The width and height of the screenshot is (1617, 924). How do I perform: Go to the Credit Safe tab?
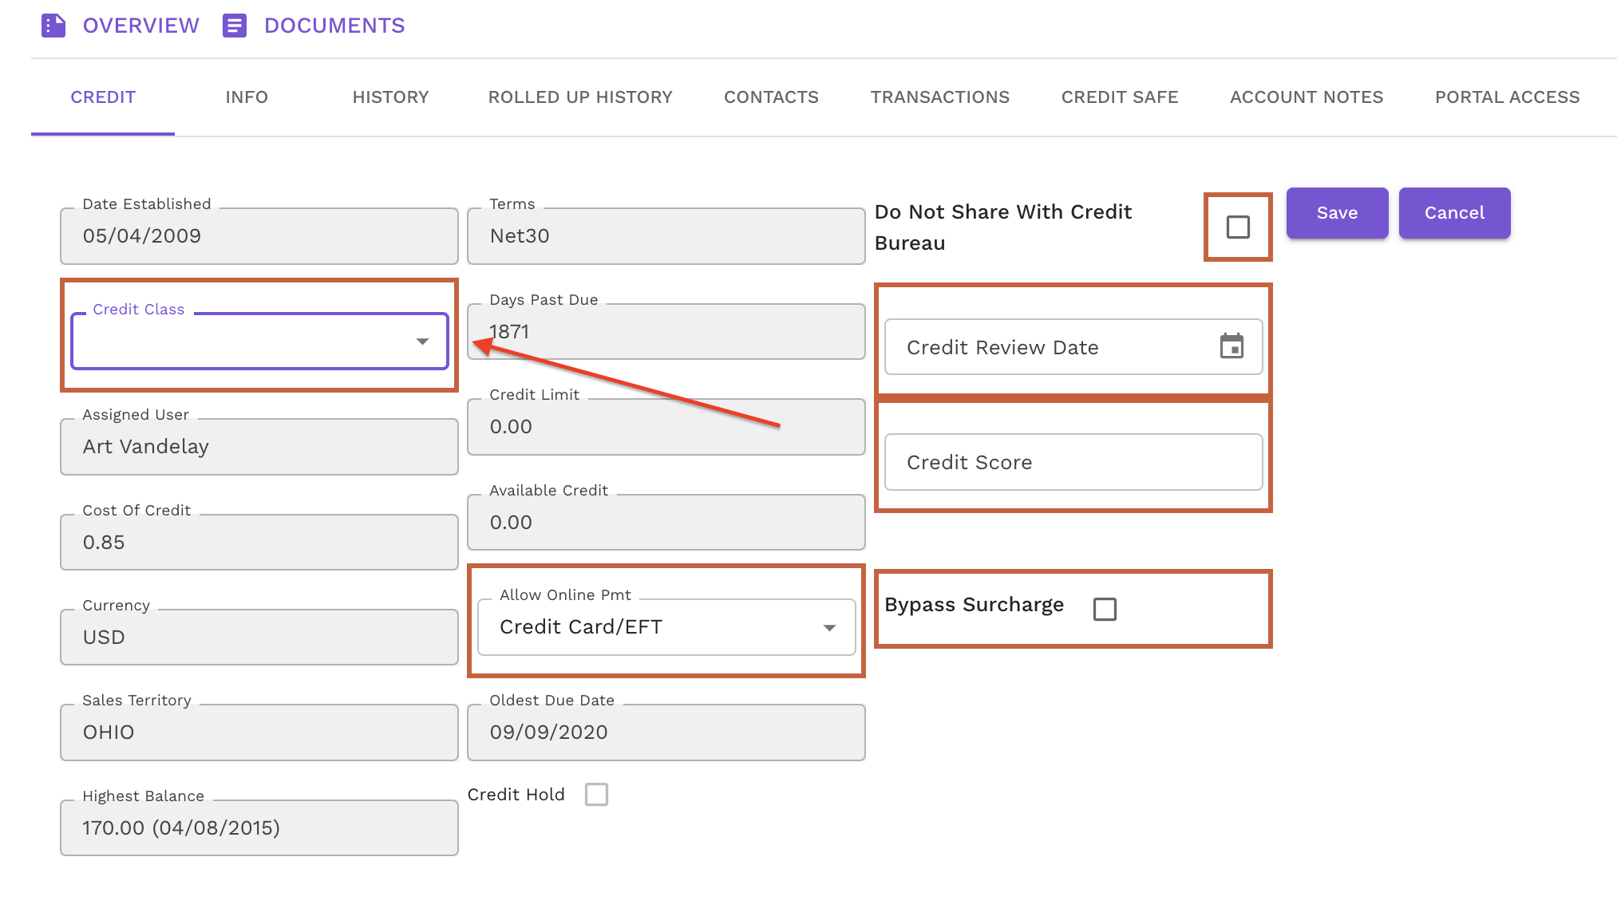pyautogui.click(x=1119, y=97)
